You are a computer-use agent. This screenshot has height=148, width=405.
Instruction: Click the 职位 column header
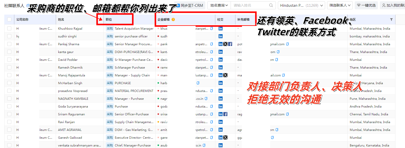[109, 19]
